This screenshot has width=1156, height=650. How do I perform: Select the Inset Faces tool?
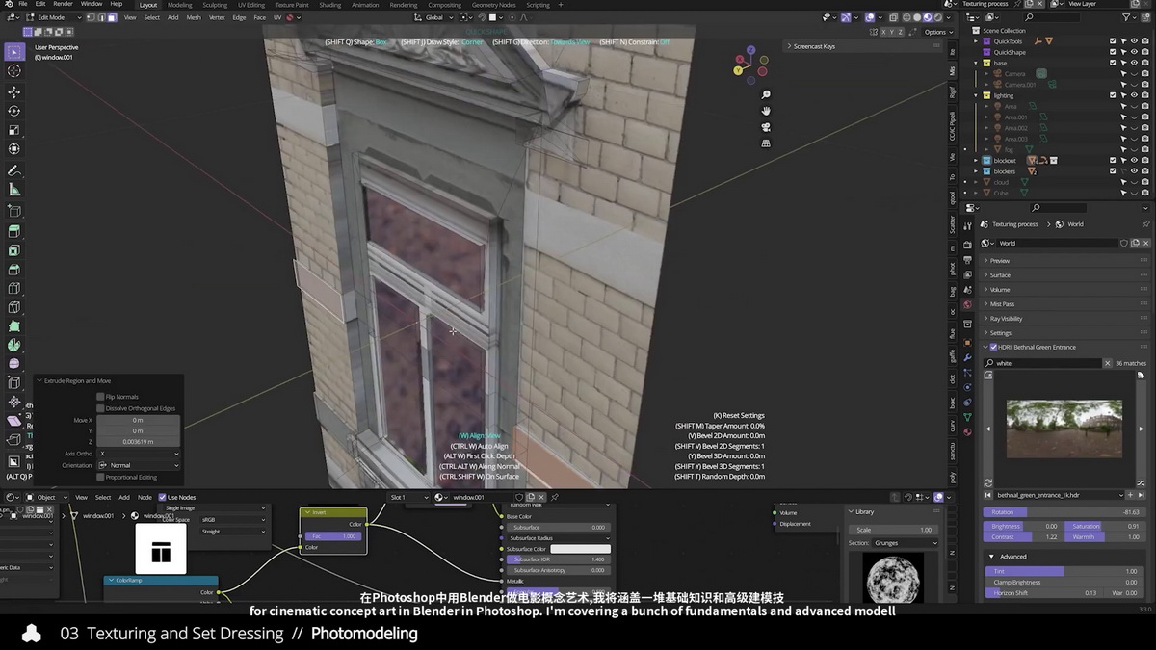point(14,251)
